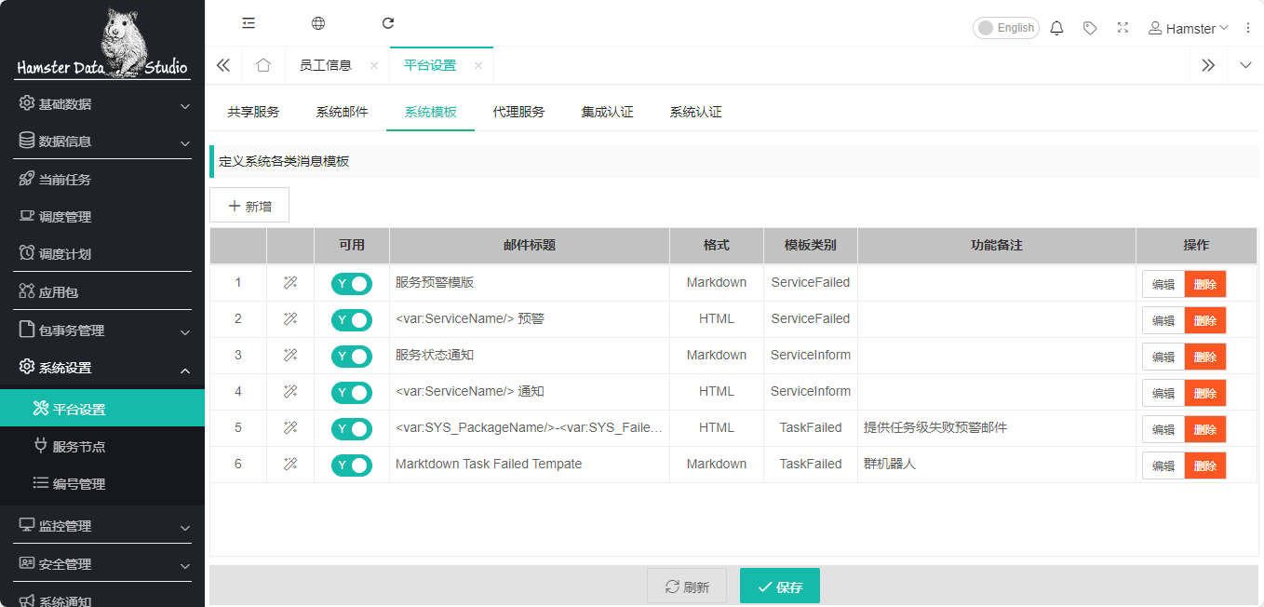
Task: Click the tag icon in header
Action: click(x=1090, y=28)
